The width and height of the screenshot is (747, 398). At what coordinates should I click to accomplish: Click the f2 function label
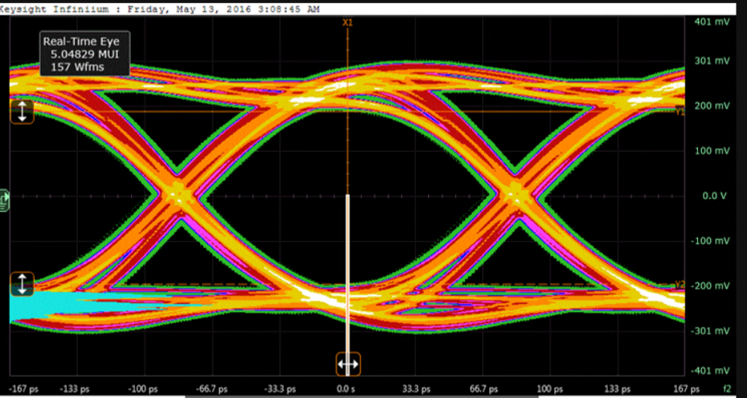(726, 388)
